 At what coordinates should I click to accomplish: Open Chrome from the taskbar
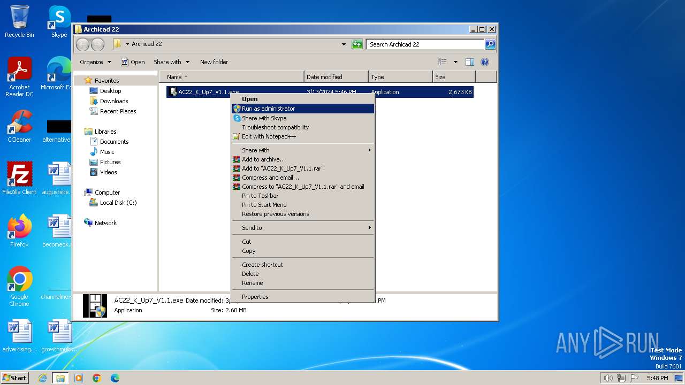pyautogui.click(x=97, y=378)
